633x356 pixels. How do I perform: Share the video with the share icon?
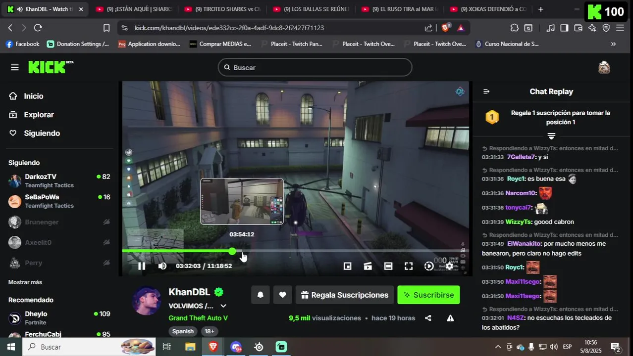tap(428, 318)
